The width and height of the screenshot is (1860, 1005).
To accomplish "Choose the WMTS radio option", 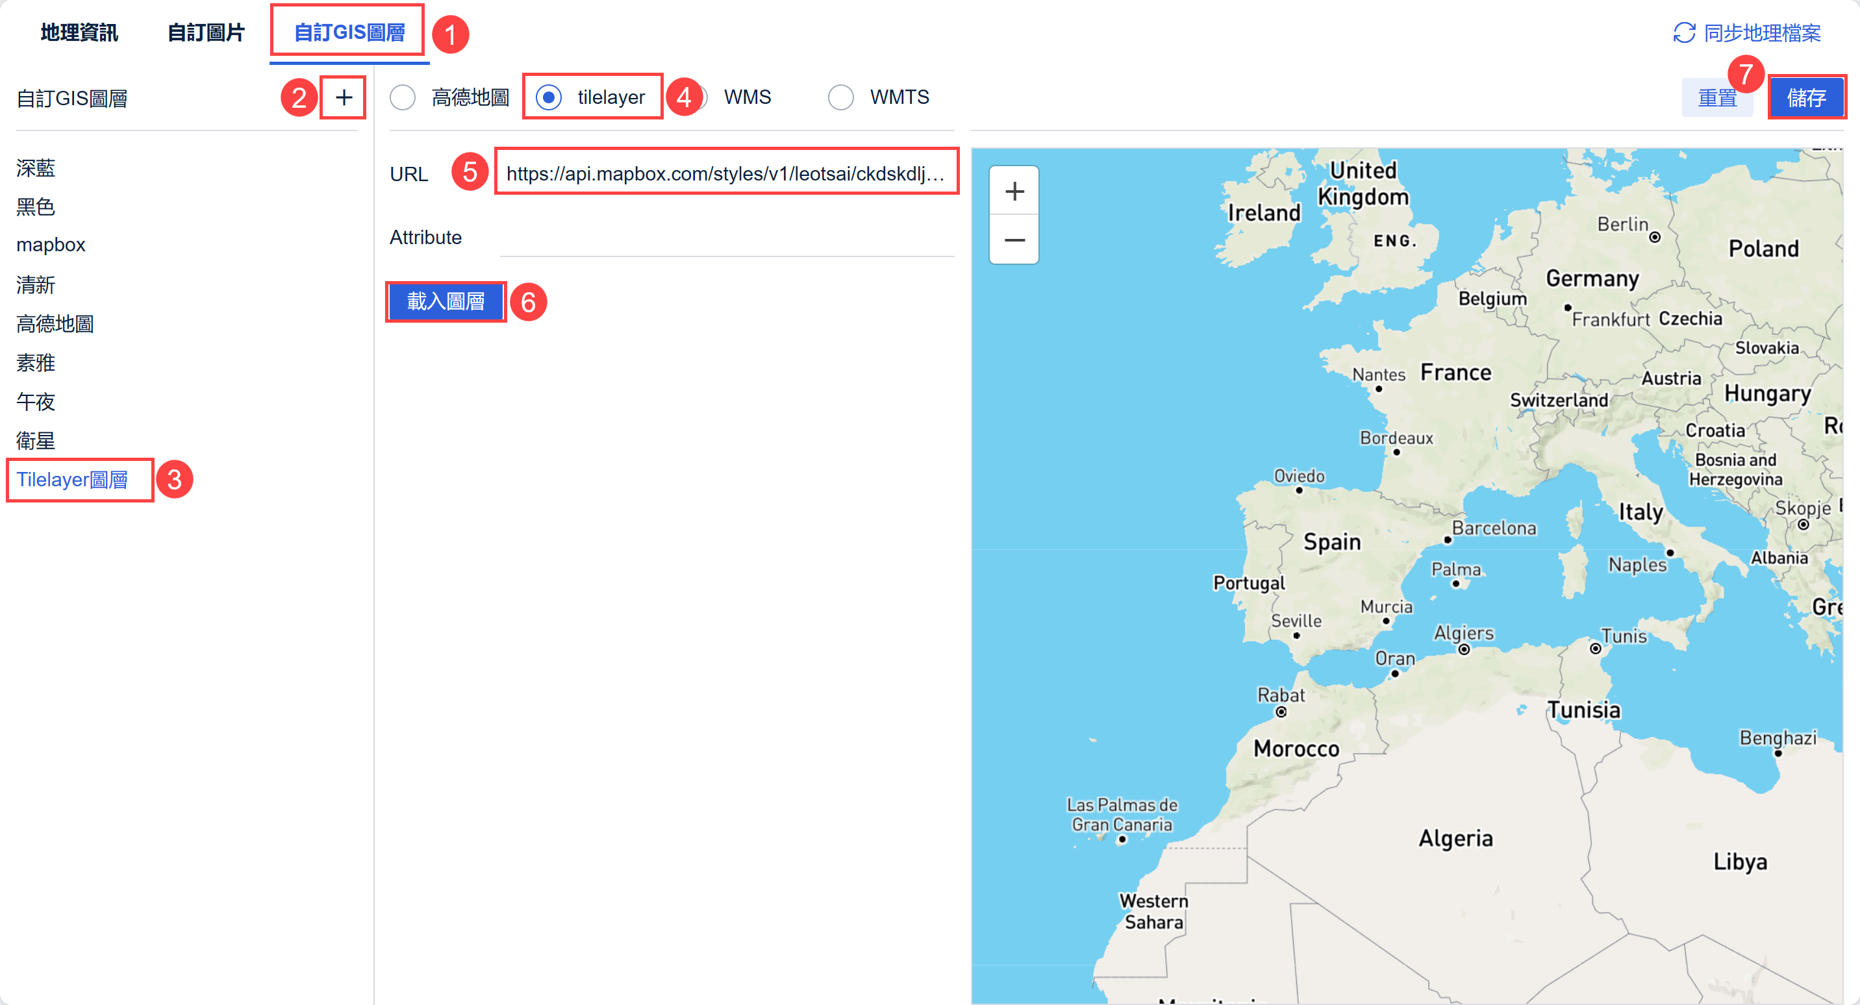I will [840, 97].
